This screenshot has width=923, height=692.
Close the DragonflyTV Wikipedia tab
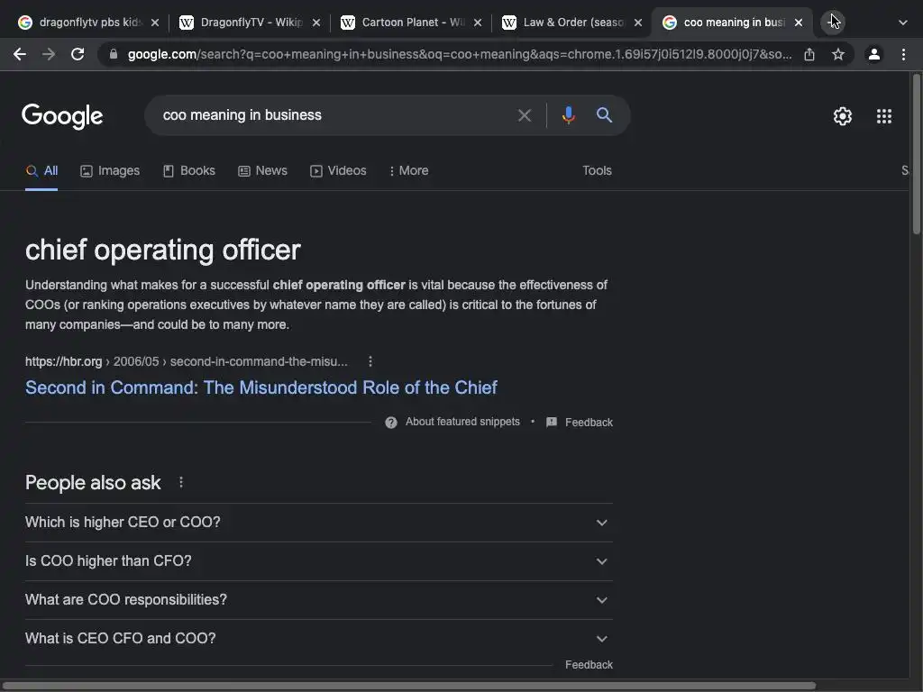[x=316, y=23]
